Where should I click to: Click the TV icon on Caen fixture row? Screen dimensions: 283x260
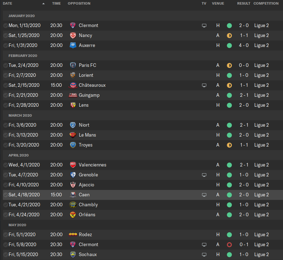[204, 195]
